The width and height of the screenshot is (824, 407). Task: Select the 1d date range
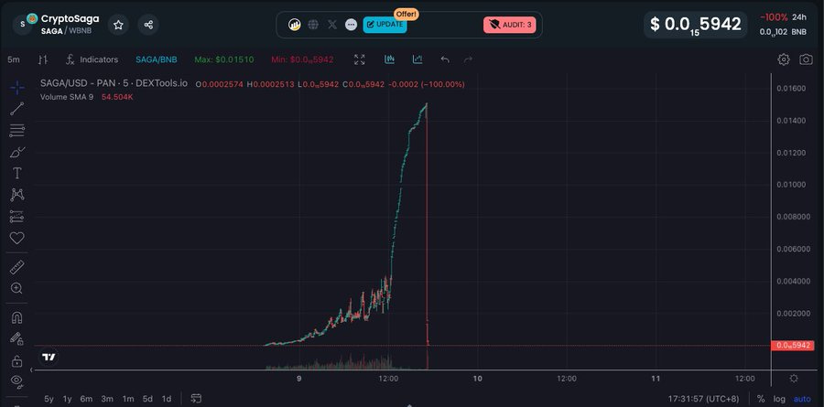(x=167, y=399)
